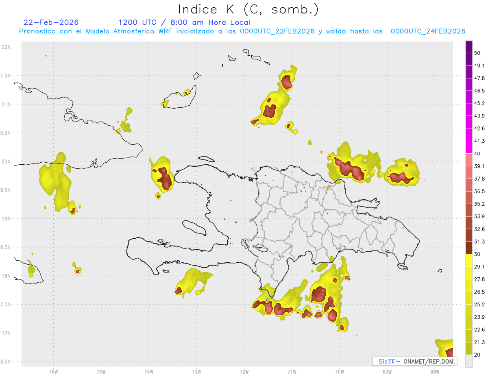
Task: Click the "22.6" colorbar value
Action: coord(479,329)
